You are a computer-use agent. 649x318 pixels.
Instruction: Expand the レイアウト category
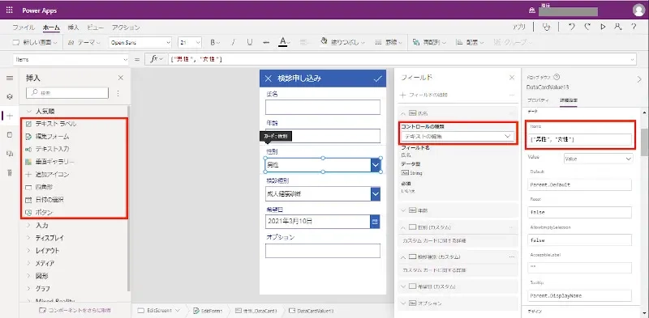pos(29,251)
